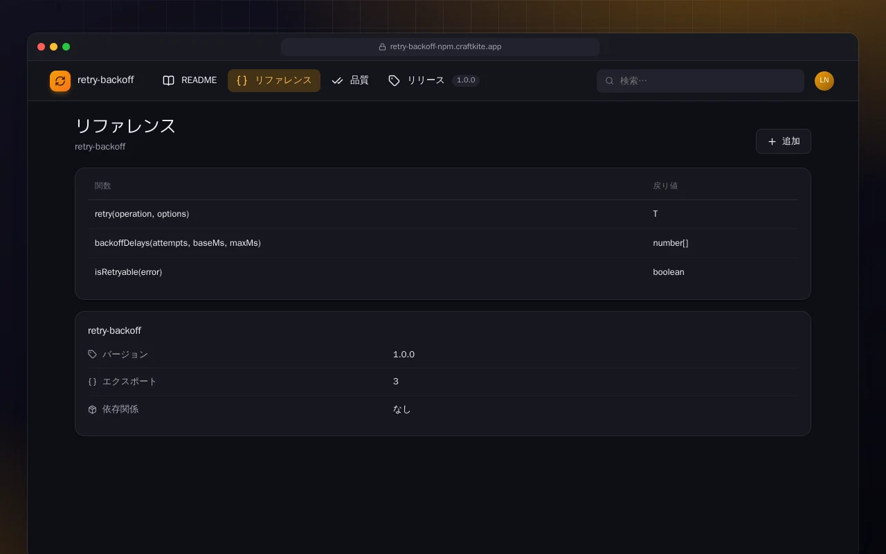
Task: Click the package icon next to 依存関係
Action: click(92, 409)
